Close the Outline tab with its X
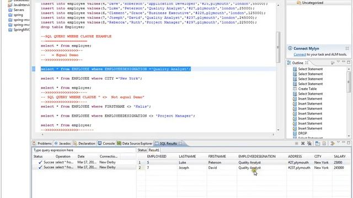The width and height of the screenshot is (353, 198). tap(307, 63)
